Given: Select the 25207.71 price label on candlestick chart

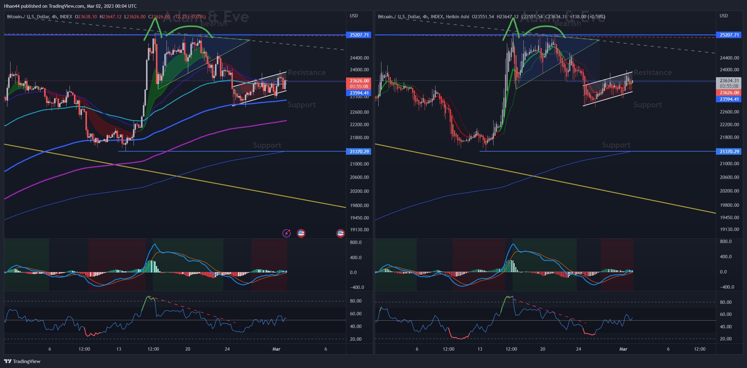Looking at the screenshot, I should [359, 35].
